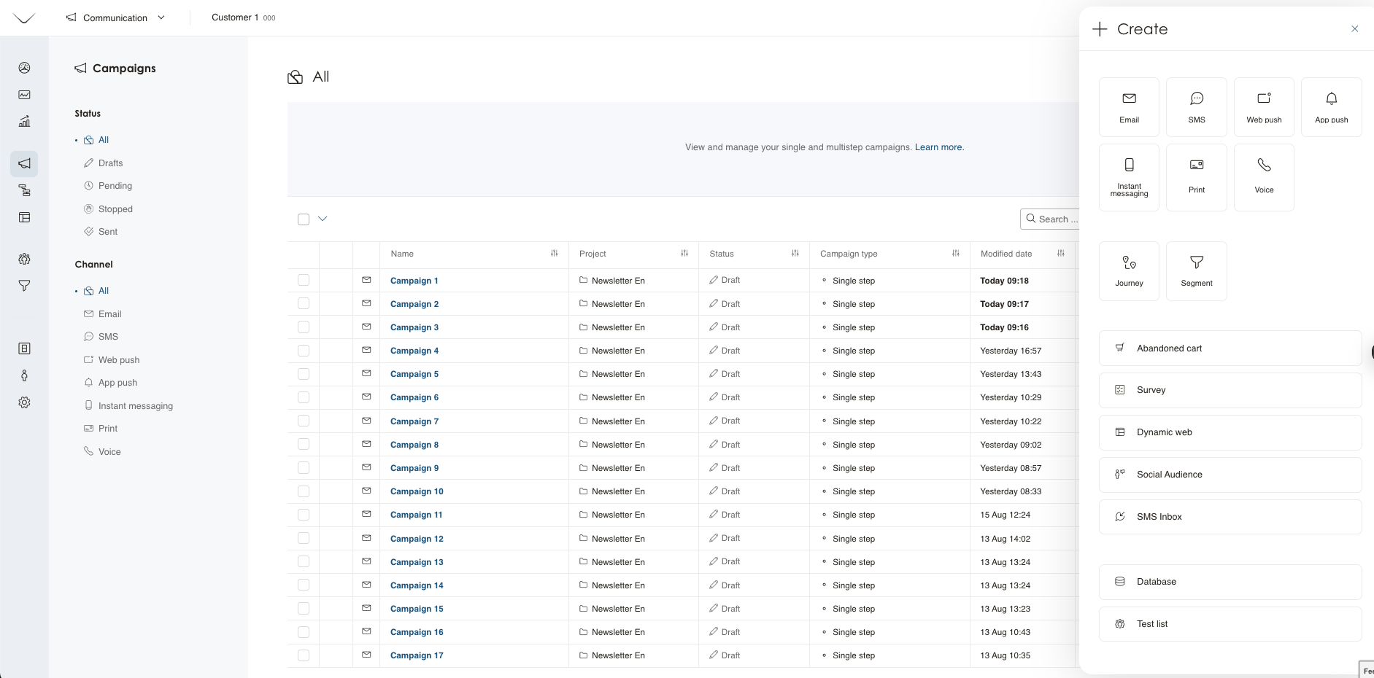
Task: Toggle the select-all checkbox above the table
Action: [x=304, y=219]
